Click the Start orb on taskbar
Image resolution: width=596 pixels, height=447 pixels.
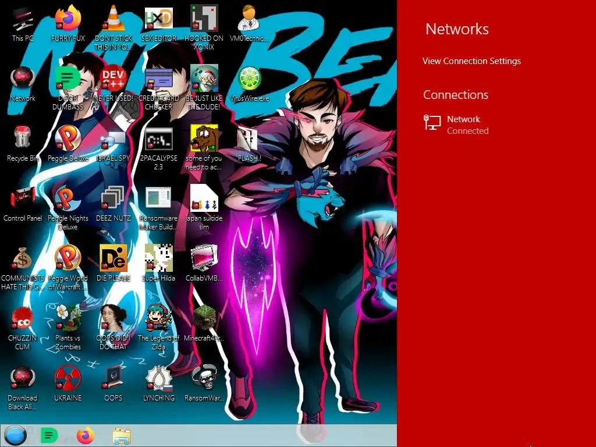tap(16, 435)
